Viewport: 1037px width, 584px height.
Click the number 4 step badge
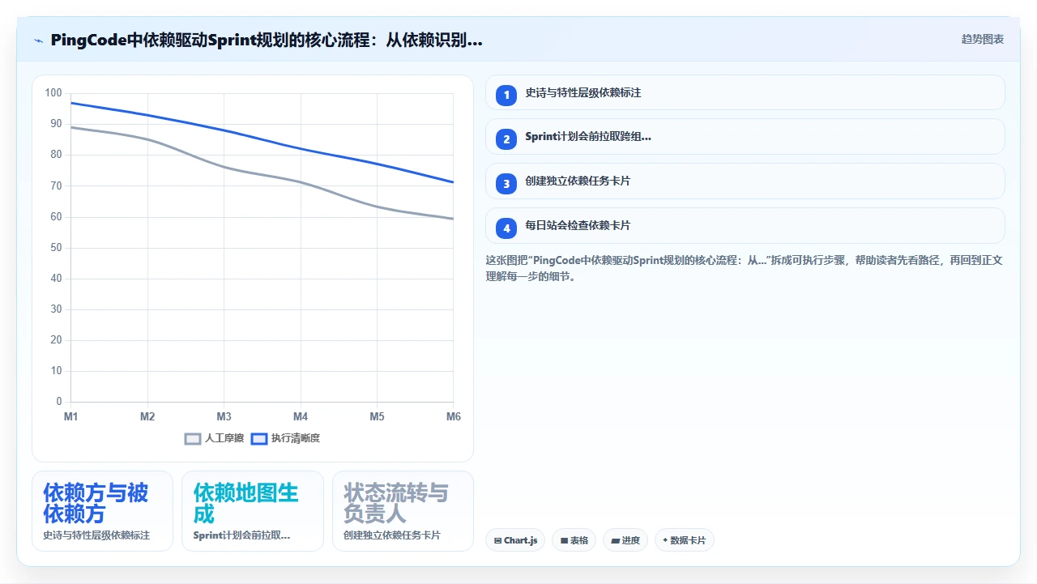[x=506, y=228]
